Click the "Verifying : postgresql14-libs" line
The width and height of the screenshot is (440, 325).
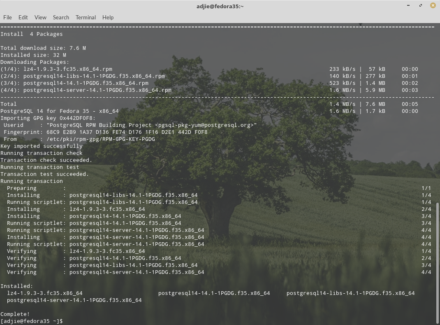click(x=102, y=265)
